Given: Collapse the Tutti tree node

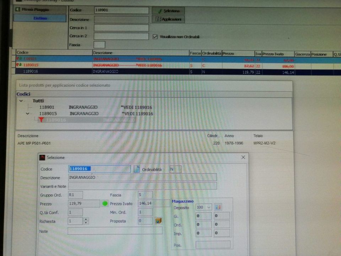Looking at the screenshot, I should (21, 101).
